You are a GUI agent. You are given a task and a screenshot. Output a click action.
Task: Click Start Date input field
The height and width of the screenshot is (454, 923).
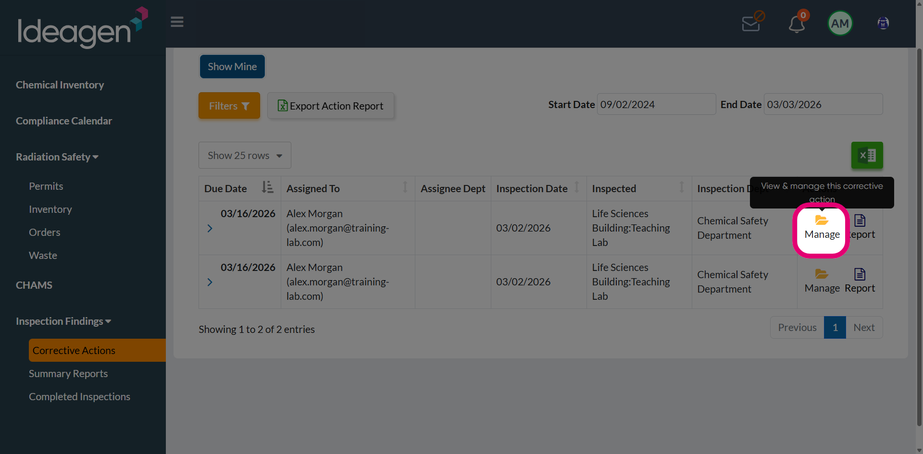(x=656, y=104)
